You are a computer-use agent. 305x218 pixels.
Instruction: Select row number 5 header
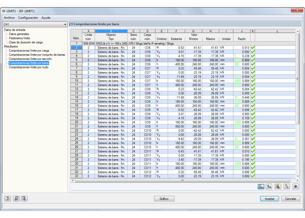coord(77,60)
